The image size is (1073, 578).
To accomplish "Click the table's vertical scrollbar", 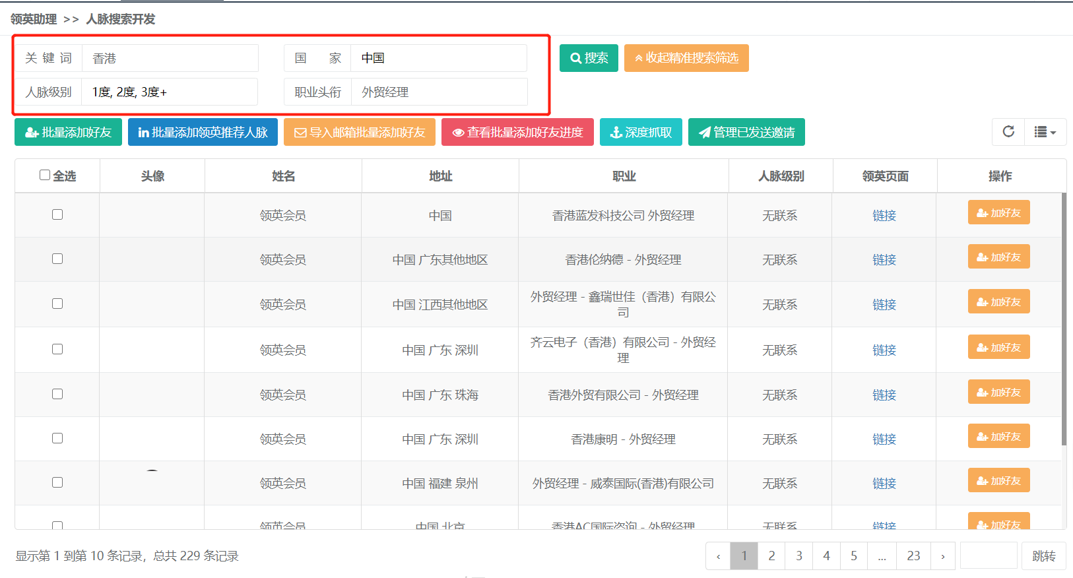I will click(x=1064, y=319).
